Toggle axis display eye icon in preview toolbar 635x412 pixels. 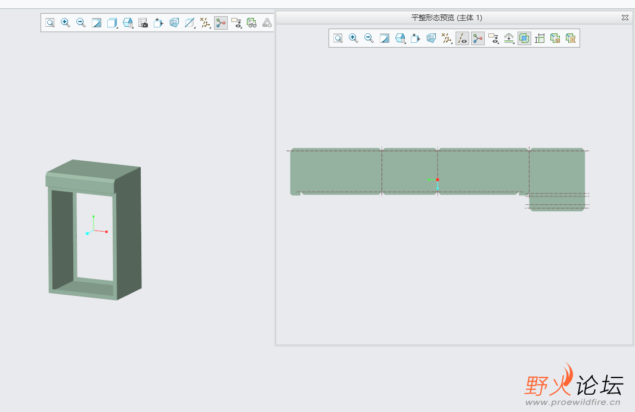462,38
